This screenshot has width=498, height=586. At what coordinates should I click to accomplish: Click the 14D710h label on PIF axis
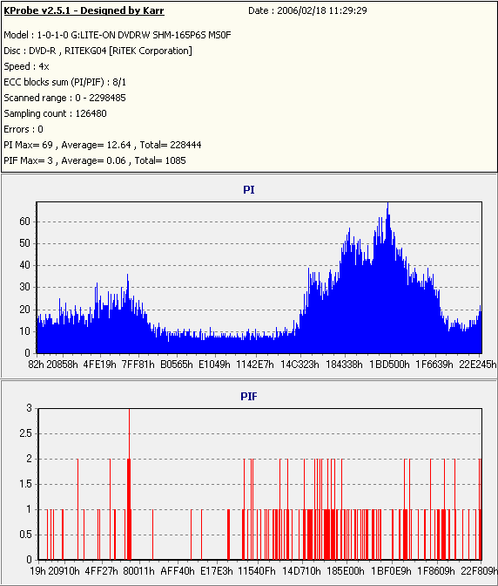[x=301, y=571]
